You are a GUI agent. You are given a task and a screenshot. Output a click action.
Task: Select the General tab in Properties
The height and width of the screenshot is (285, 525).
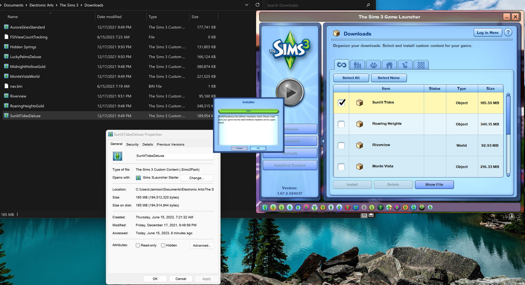pyautogui.click(x=116, y=144)
